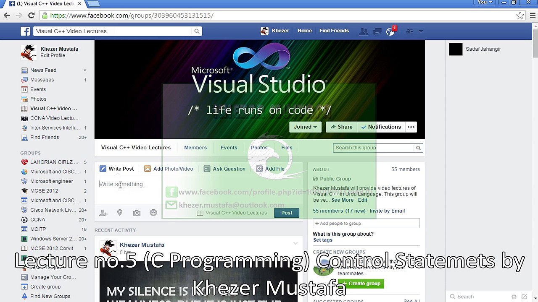This screenshot has height=302, width=538.
Task: Click the Post button
Action: pyautogui.click(x=287, y=213)
